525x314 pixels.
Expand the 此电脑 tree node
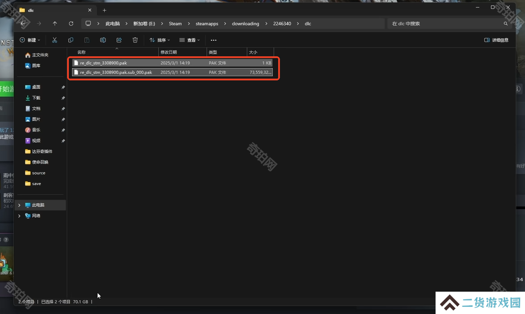pos(19,205)
